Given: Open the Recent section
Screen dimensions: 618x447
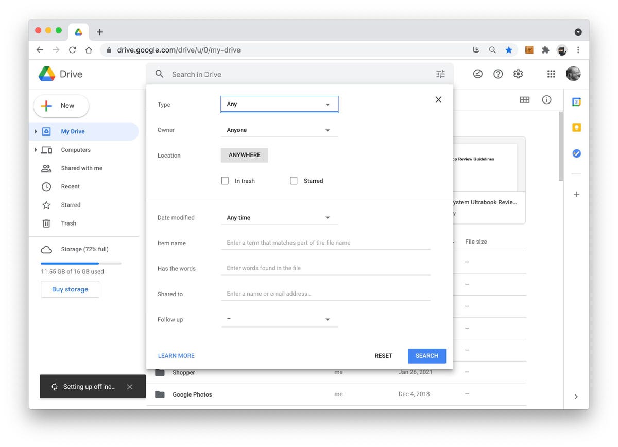Looking at the screenshot, I should click(70, 186).
